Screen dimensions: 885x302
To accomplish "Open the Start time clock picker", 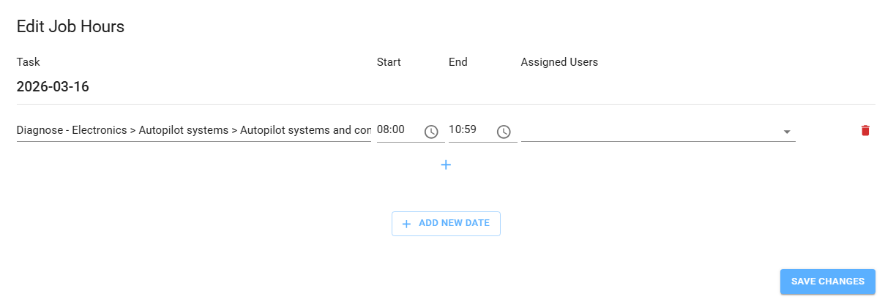I will coord(431,132).
